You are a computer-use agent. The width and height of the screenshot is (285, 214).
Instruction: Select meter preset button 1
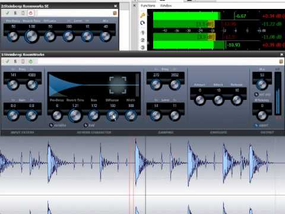(x=142, y=32)
